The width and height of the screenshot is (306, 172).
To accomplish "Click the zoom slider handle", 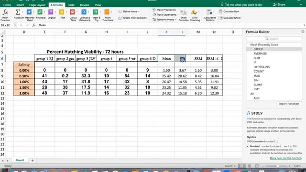I will (277, 166).
